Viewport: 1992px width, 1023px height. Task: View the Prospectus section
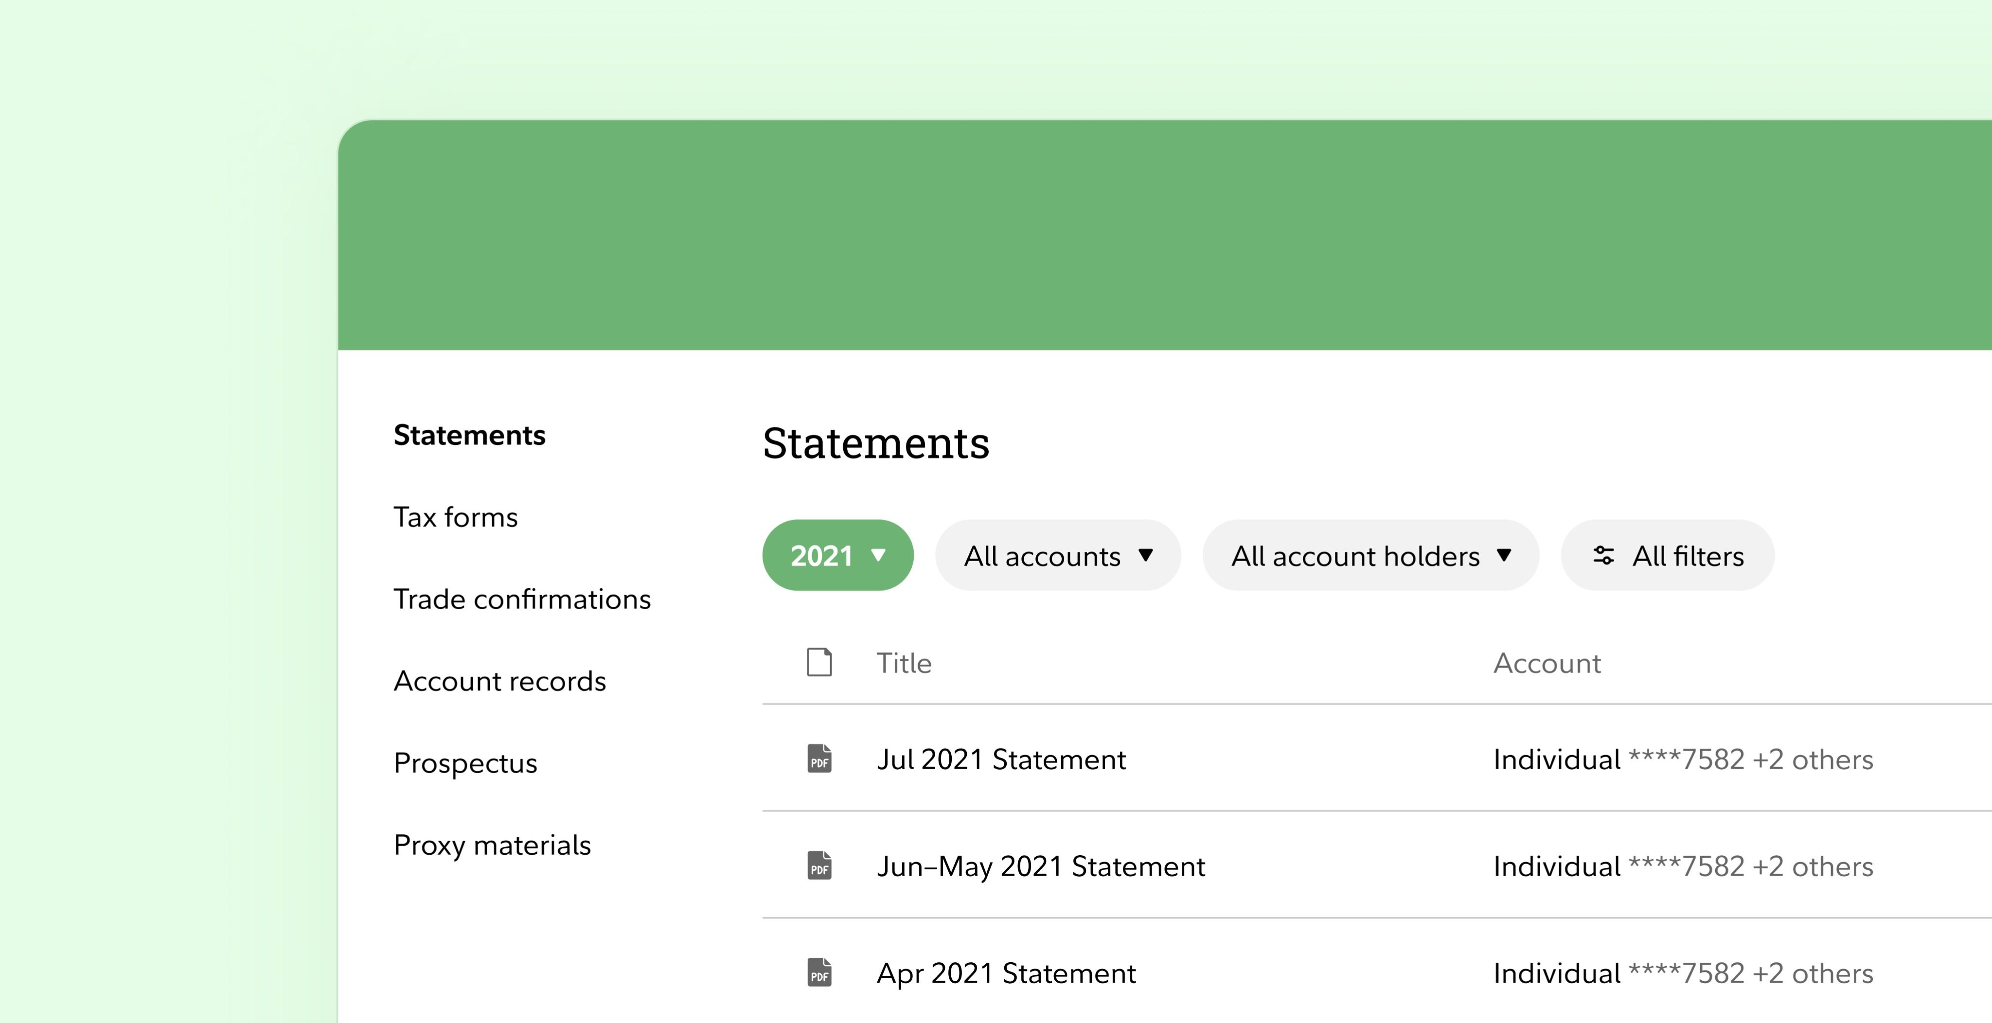coord(465,763)
